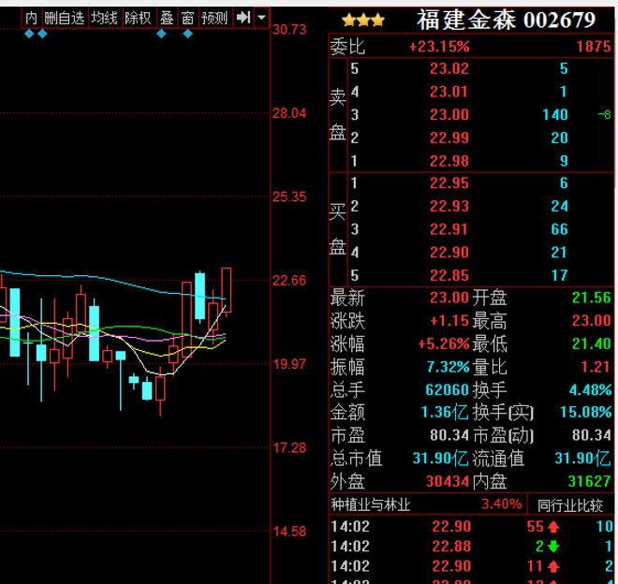Viewport: 618px width, 584px height.
Task: Click the 开盘 value 21.56
Action: coord(591,298)
